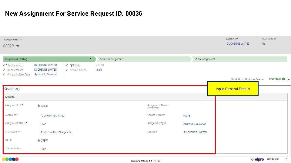
Task: Select the Assignment (Active) stage
Action: coord(49,59)
